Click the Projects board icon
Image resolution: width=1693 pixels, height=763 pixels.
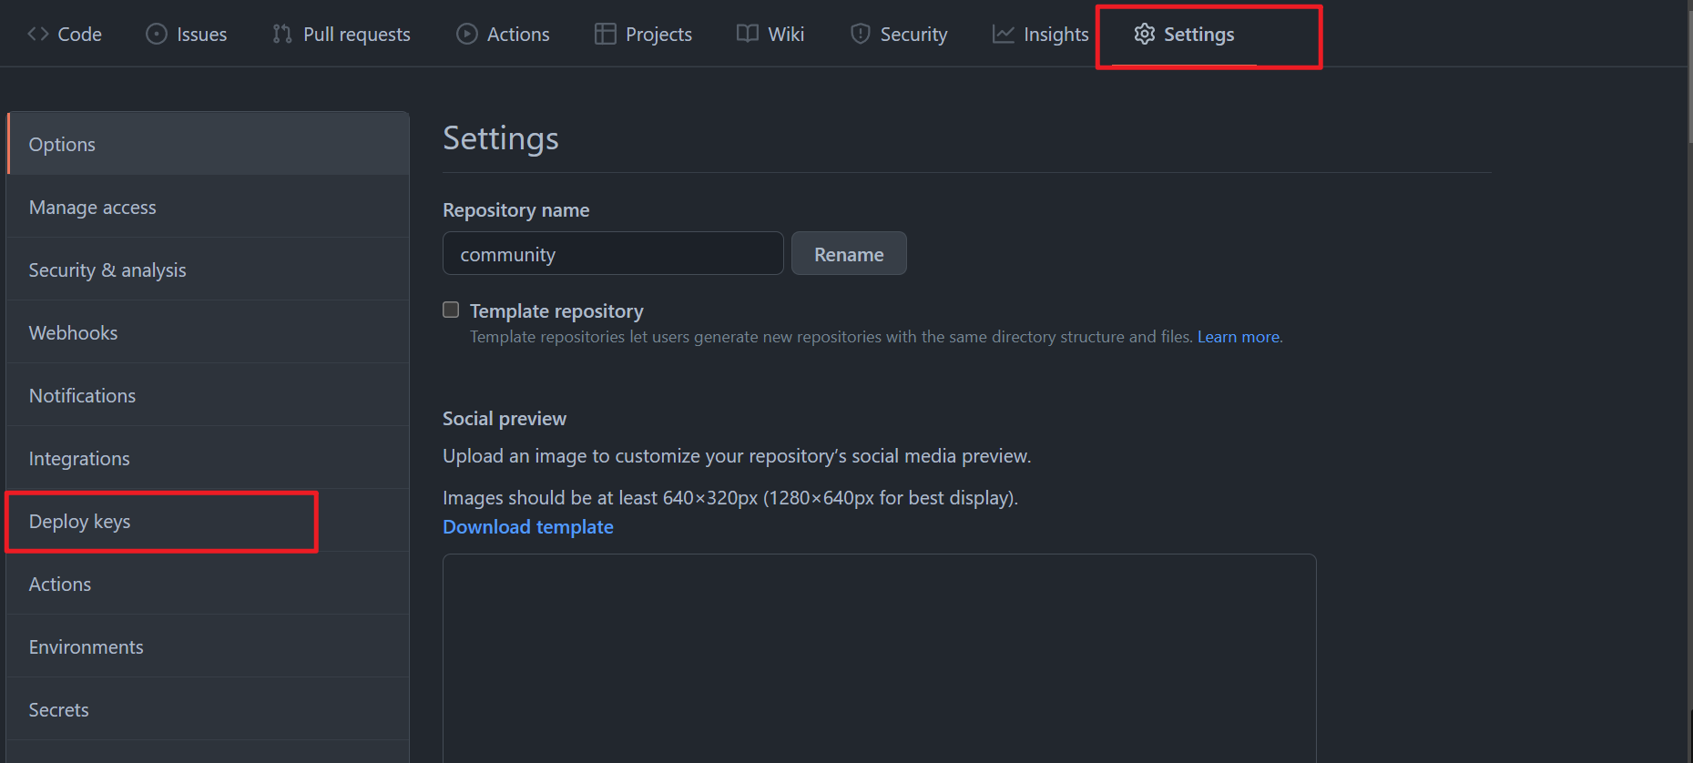(606, 34)
